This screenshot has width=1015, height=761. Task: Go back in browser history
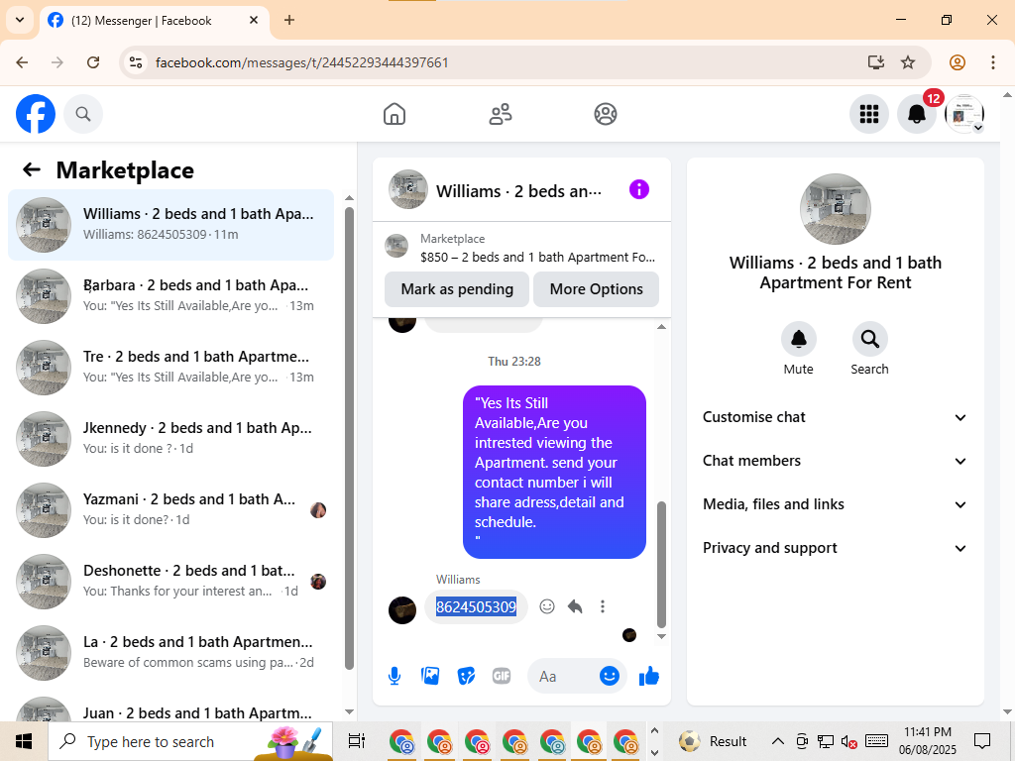pyautogui.click(x=22, y=62)
